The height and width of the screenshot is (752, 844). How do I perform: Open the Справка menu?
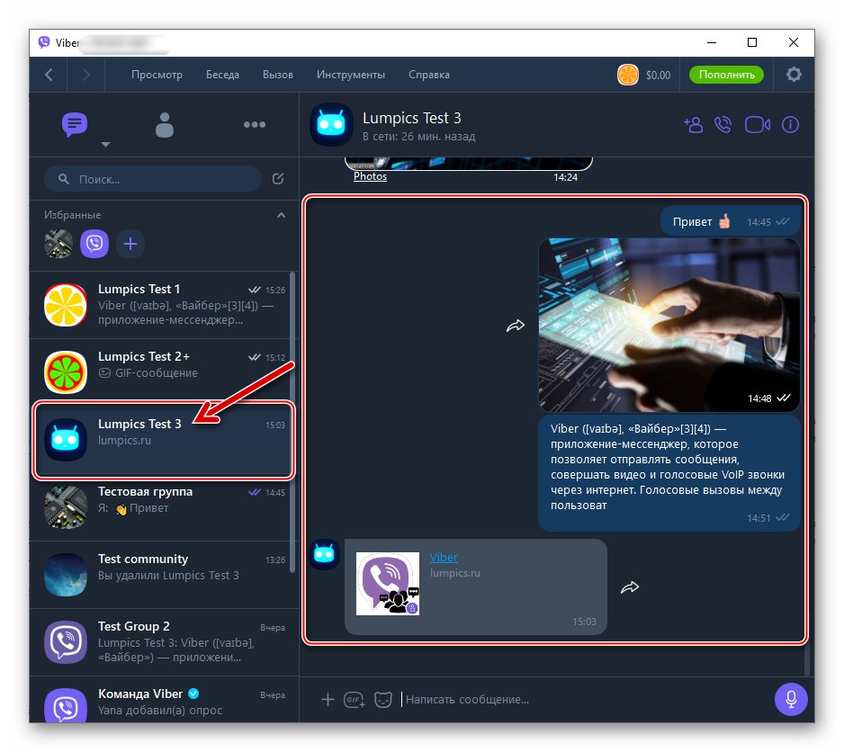(x=429, y=75)
